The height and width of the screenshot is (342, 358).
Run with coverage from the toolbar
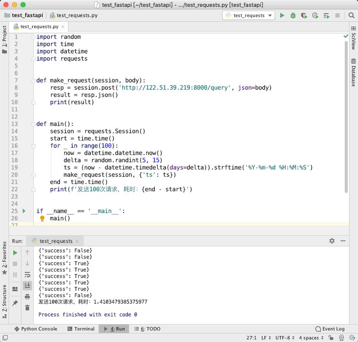pyautogui.click(x=304, y=15)
